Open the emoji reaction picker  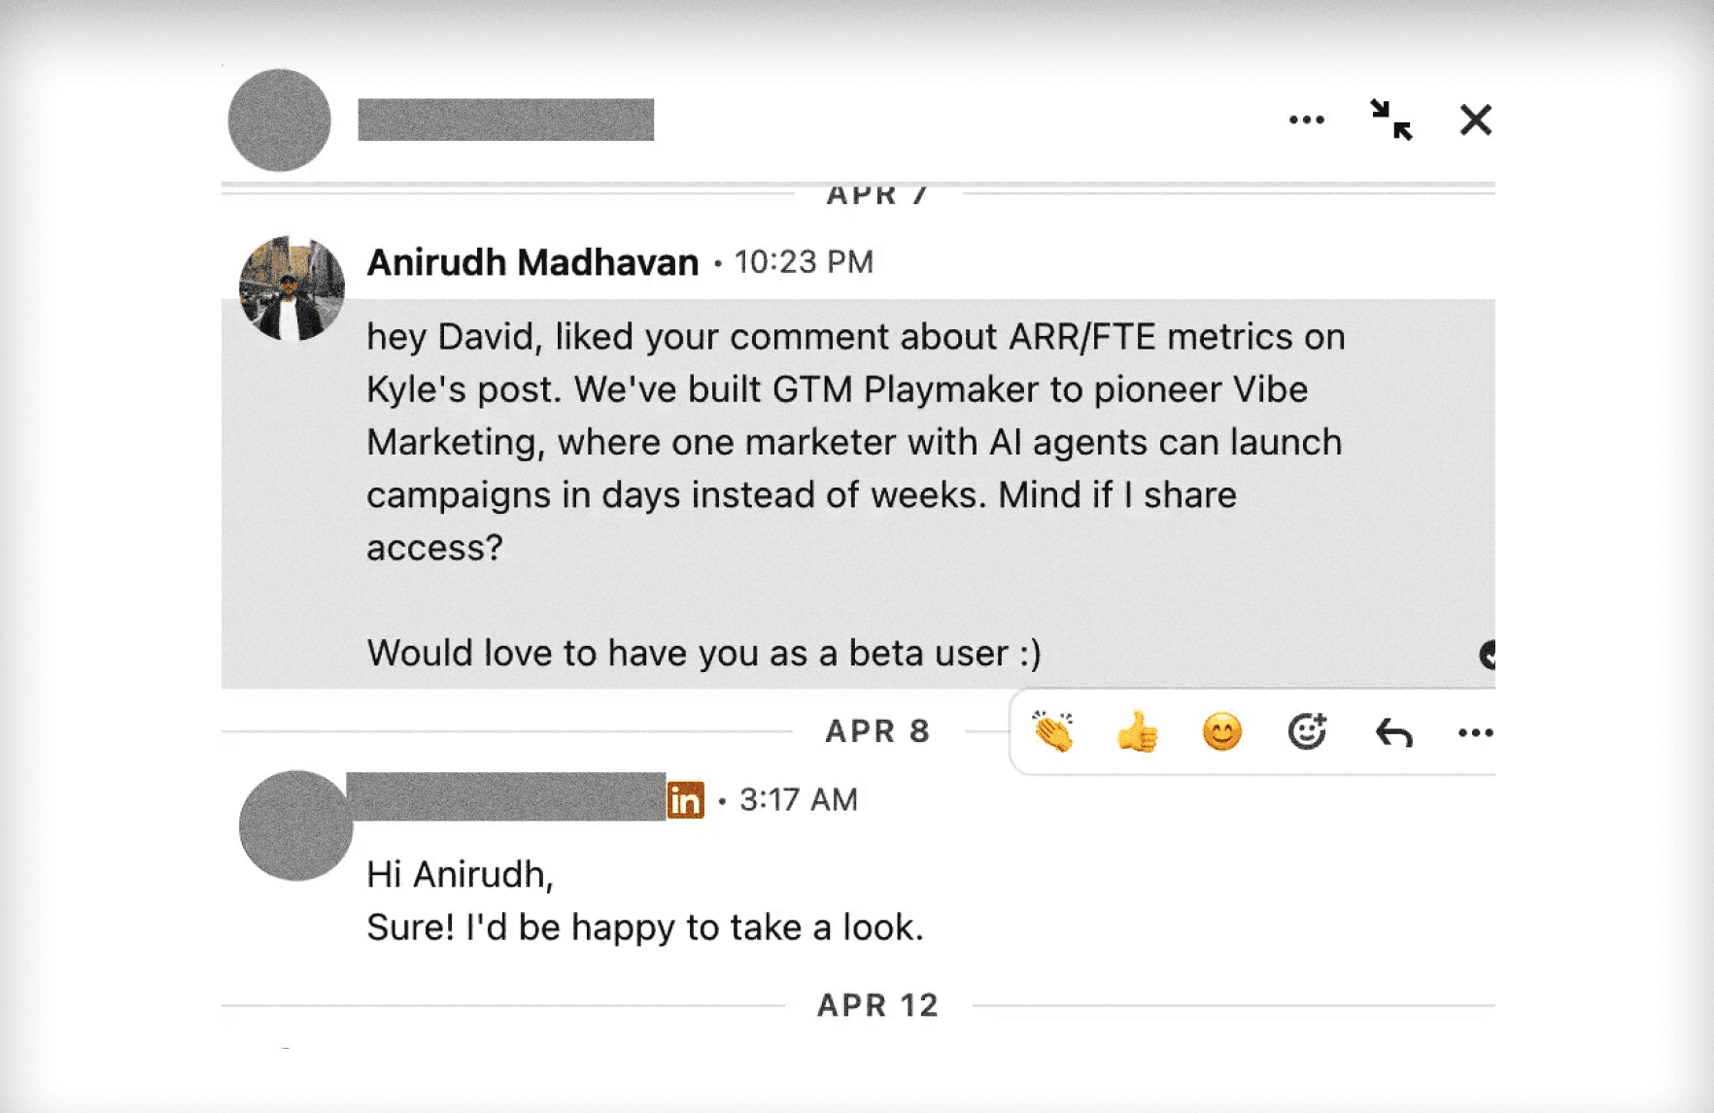[1307, 731]
